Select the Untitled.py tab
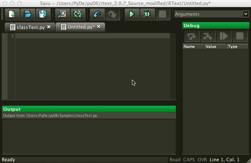Image resolution: width=251 pixels, height=163 pixels. 77,27
